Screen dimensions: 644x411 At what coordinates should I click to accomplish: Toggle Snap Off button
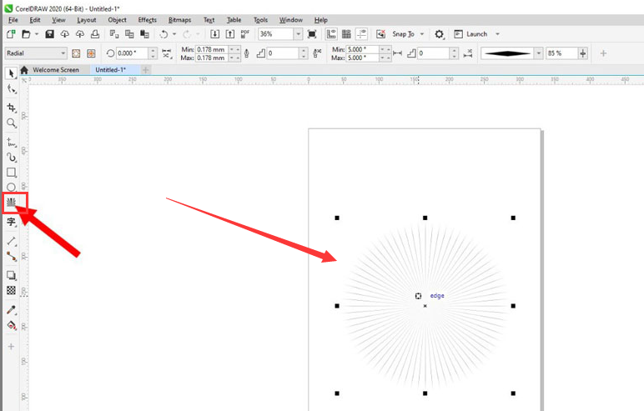(x=380, y=34)
